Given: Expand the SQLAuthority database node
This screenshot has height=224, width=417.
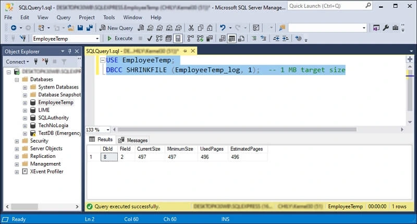Looking at the screenshot, I should pyautogui.click(x=24, y=118).
